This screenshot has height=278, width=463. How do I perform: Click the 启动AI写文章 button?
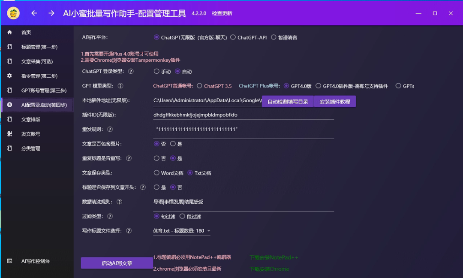[x=117, y=263]
